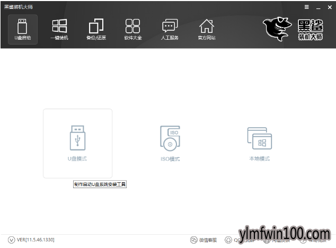Viewport: 336px width, 248px height.
Task: Click the VER[11.5.46.1330] version text
Action: click(36, 240)
